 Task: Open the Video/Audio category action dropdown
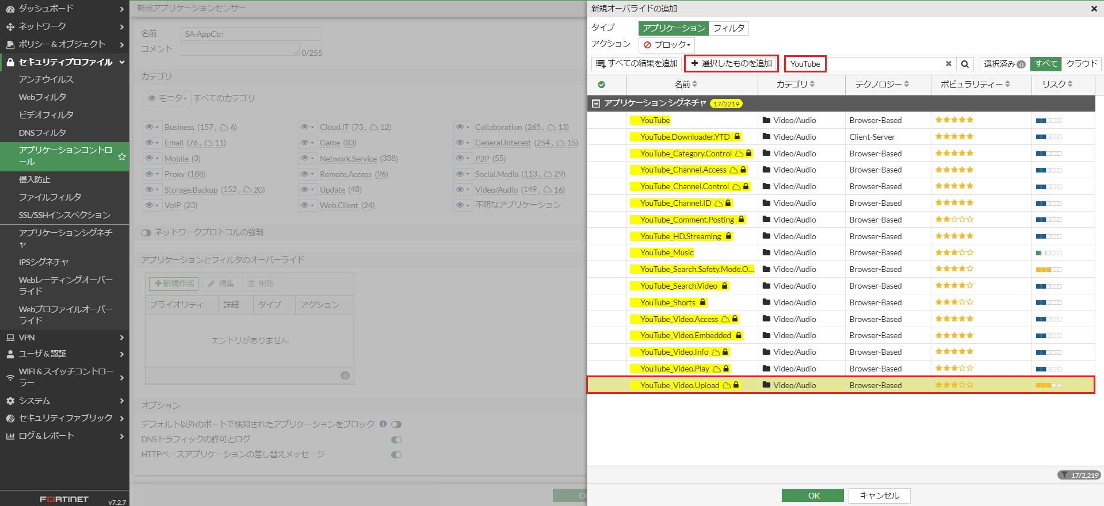click(463, 189)
